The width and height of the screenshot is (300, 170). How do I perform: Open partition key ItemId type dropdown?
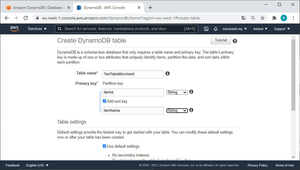[177, 92]
